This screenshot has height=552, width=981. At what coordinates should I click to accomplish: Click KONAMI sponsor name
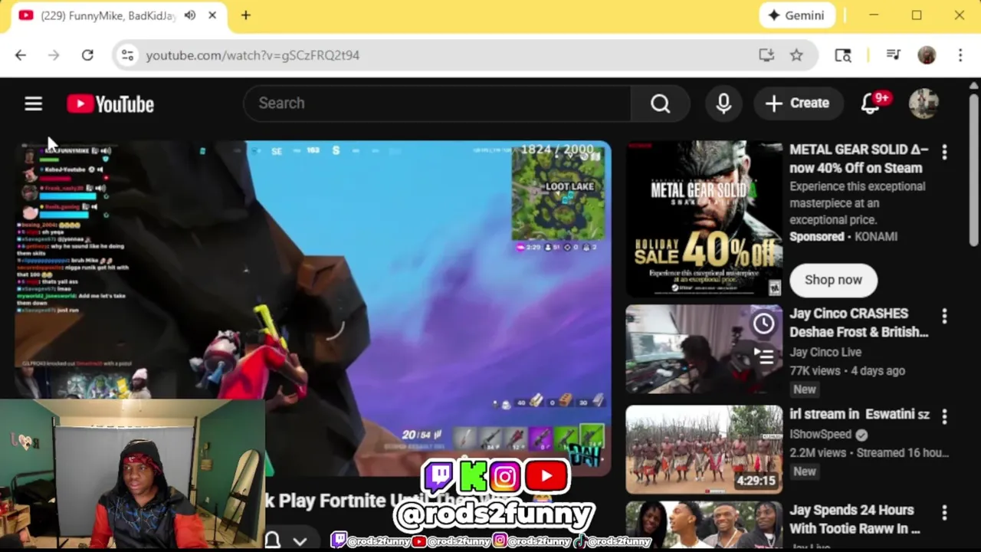tap(875, 236)
